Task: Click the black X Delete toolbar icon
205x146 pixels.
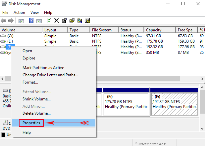Action: pos(57,20)
